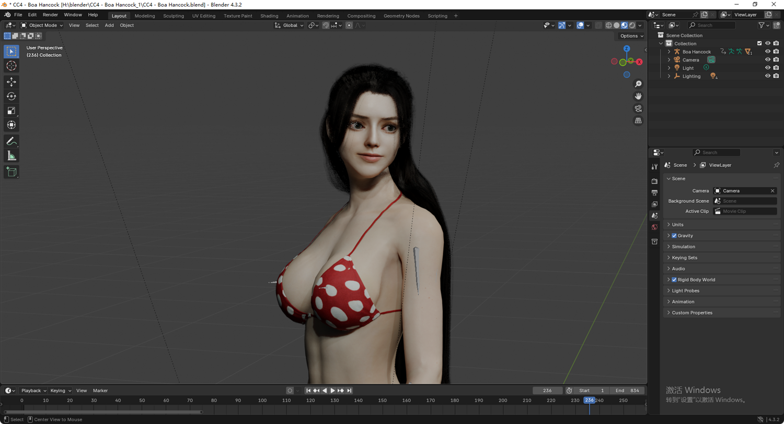The width and height of the screenshot is (784, 424).
Task: Toggle auto keying record button
Action: 290,391
